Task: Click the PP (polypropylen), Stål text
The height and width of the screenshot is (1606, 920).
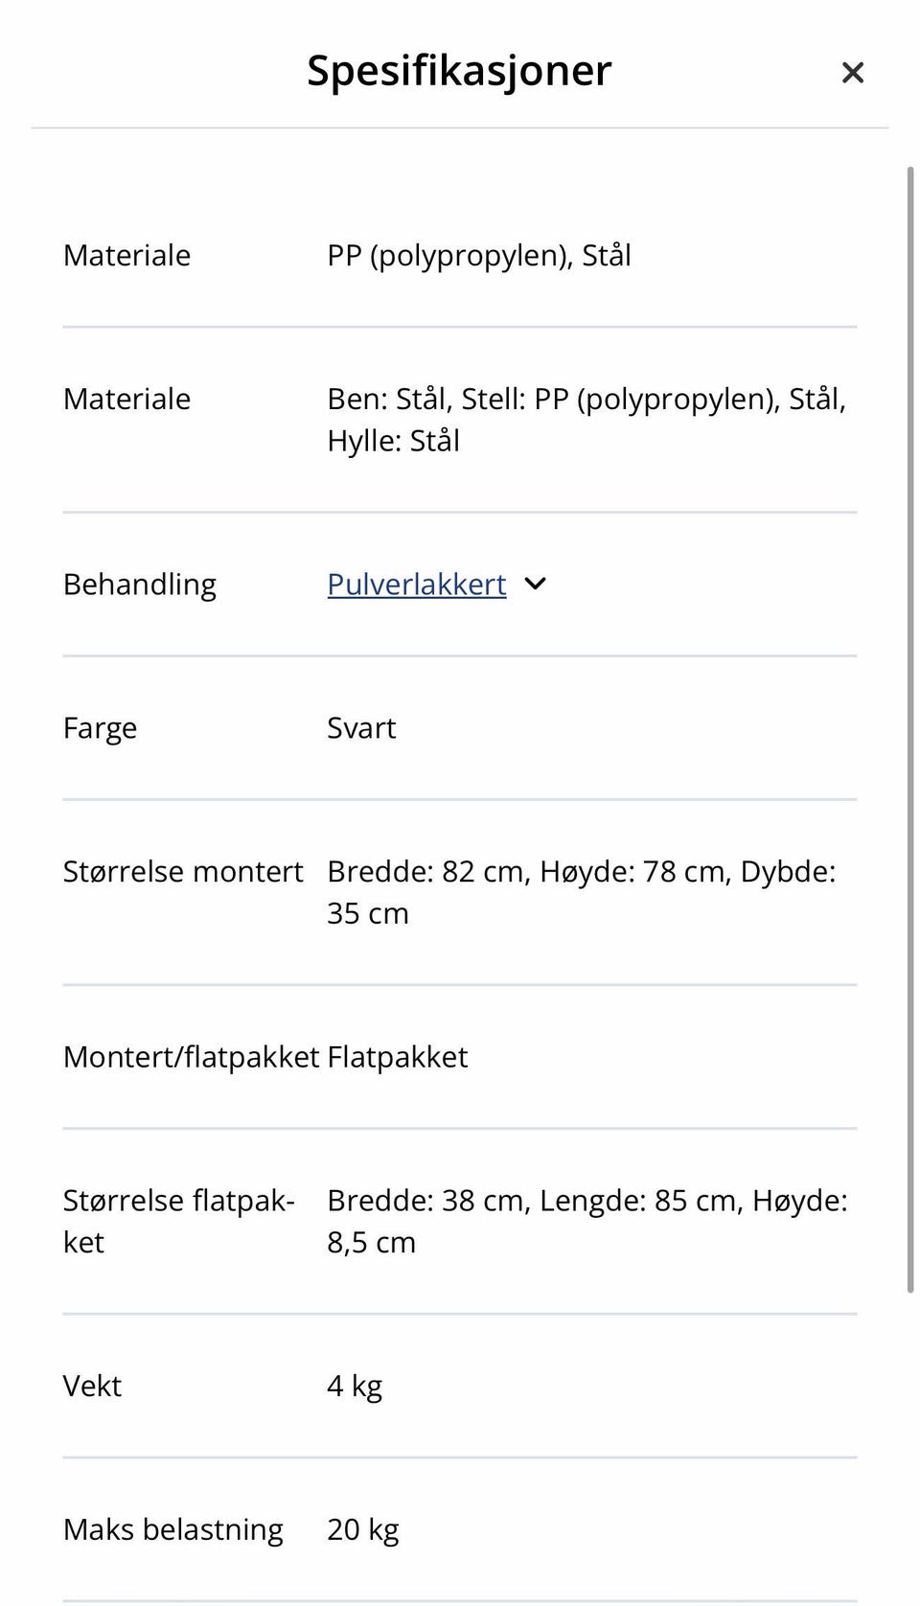Action: point(478,256)
